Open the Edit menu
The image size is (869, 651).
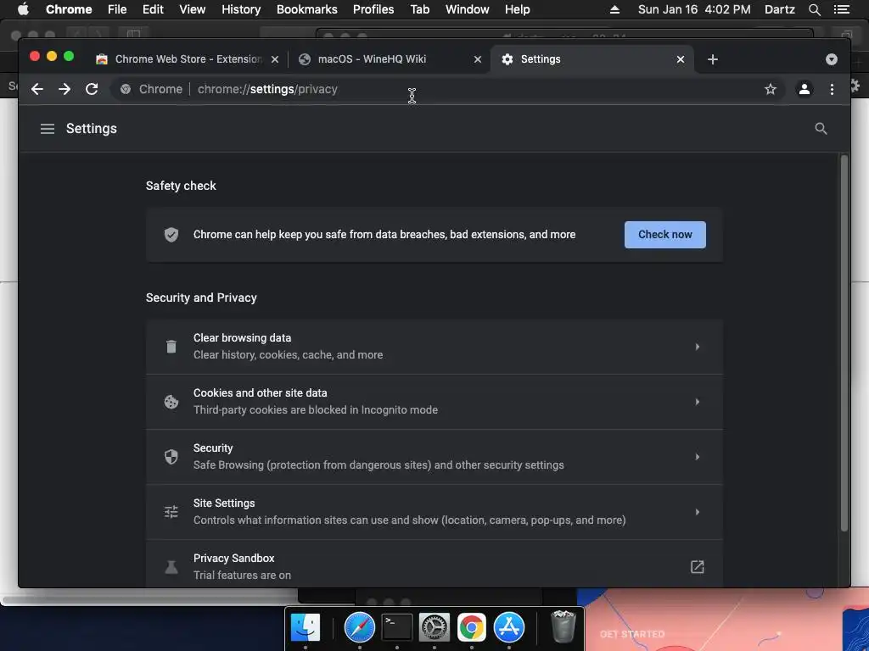point(153,9)
